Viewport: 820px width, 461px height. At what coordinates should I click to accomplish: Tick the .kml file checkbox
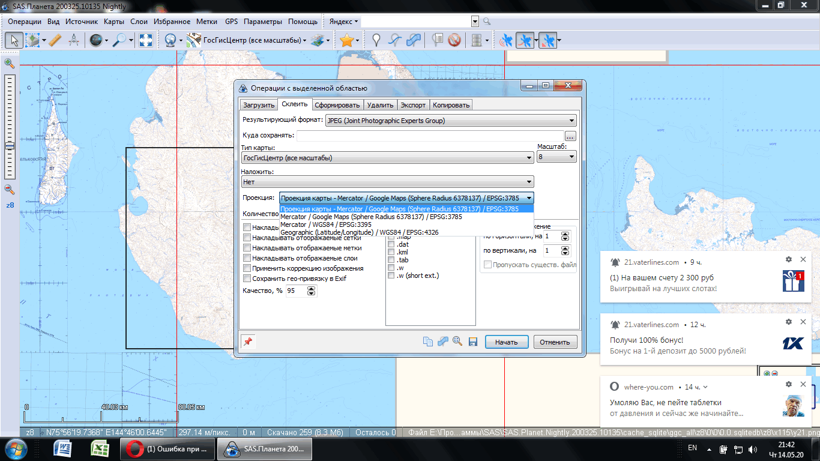click(x=391, y=252)
